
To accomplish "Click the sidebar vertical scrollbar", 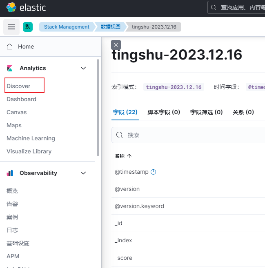I will coord(98,108).
